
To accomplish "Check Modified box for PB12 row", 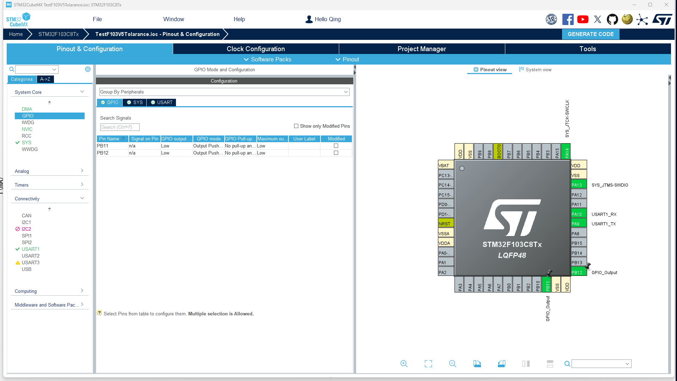I will [x=336, y=153].
